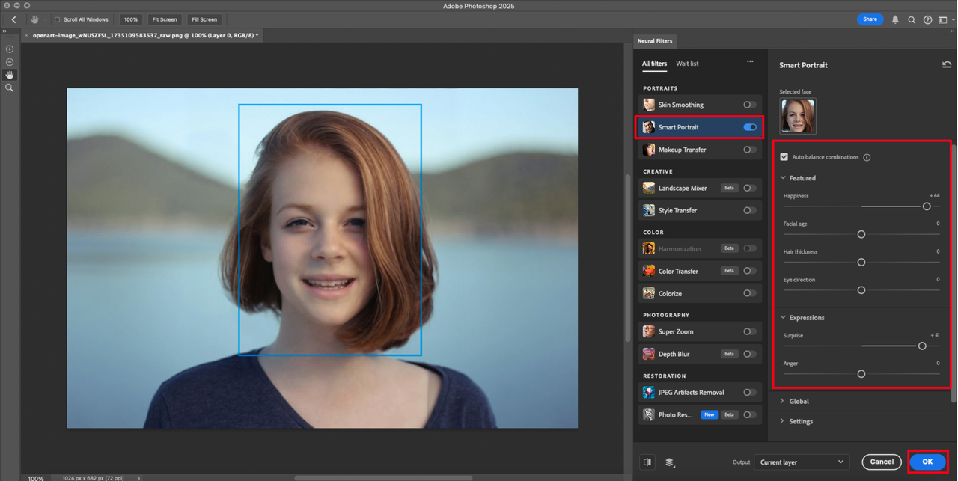
Task: Enable Scroll All Windows checkbox
Action: pyautogui.click(x=58, y=20)
